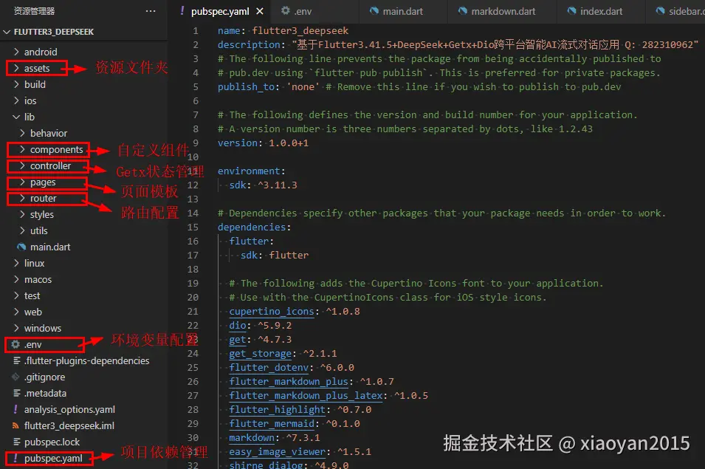This screenshot has height=469, width=705.
Task: Click the feed icon beside flutter3_deepseek.iml
Action: [16, 425]
